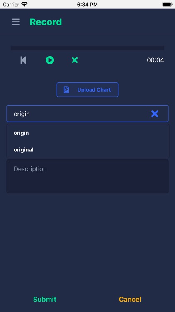Choose the 'original' suggestion
The height and width of the screenshot is (312, 175).
(87, 150)
